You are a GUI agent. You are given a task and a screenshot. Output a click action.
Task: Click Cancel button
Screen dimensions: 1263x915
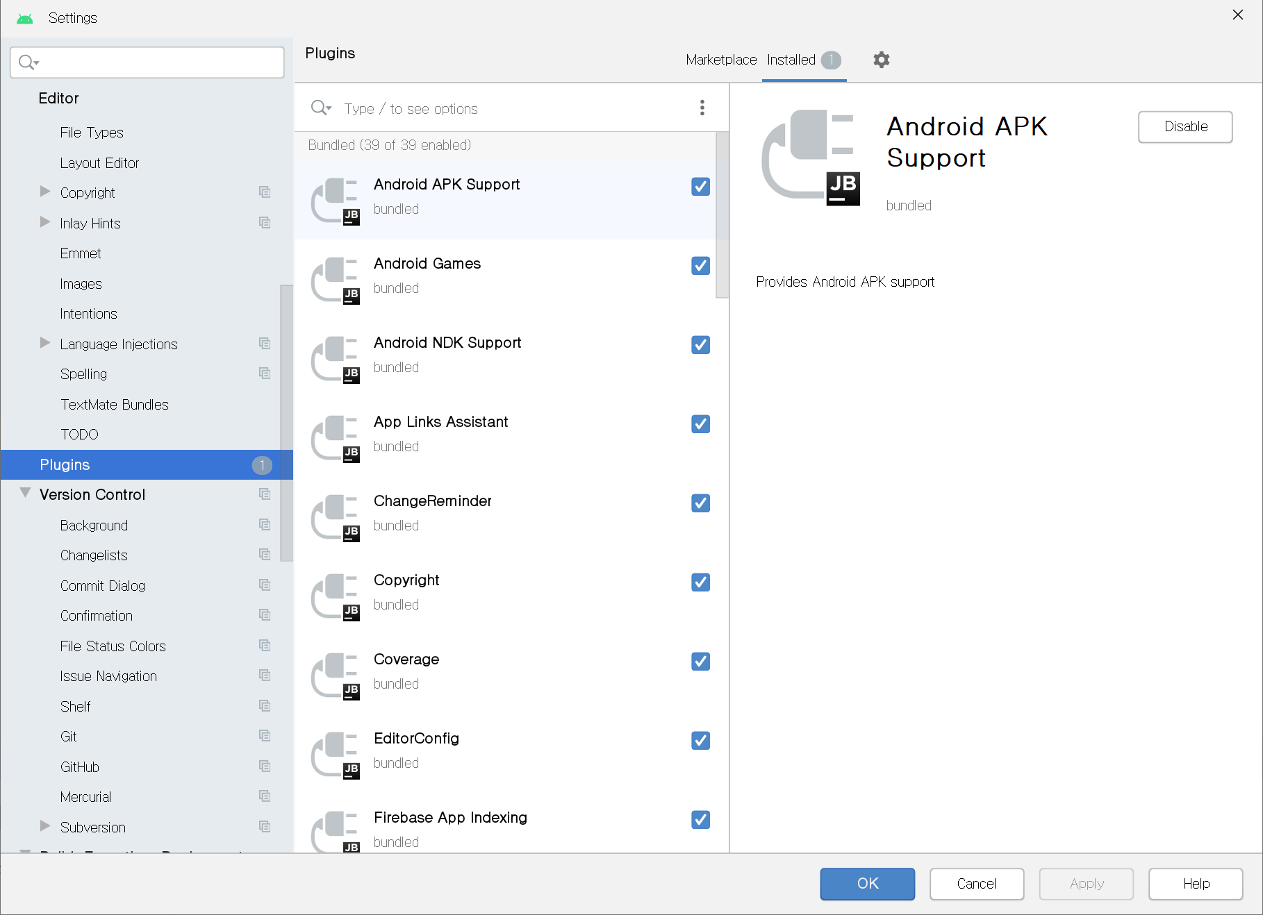tap(977, 884)
